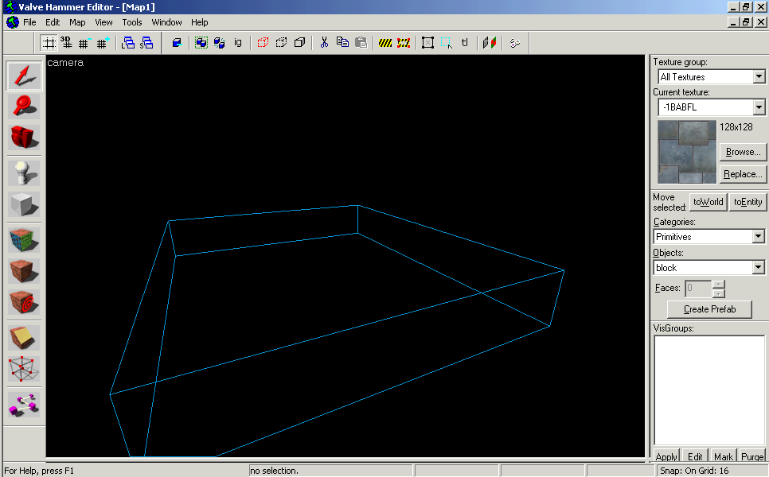
Task: Click the Paste clipboard icon
Action: coord(361,43)
